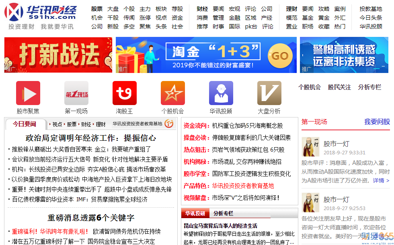Switch to the 理财 sub-tab in news panel
This screenshot has height=245, width=394.
pyautogui.click(x=101, y=124)
